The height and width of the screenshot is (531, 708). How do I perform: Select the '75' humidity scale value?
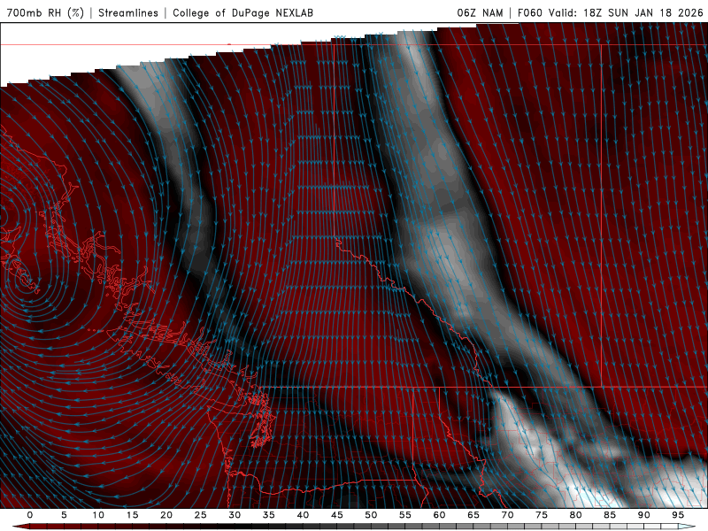(x=542, y=515)
